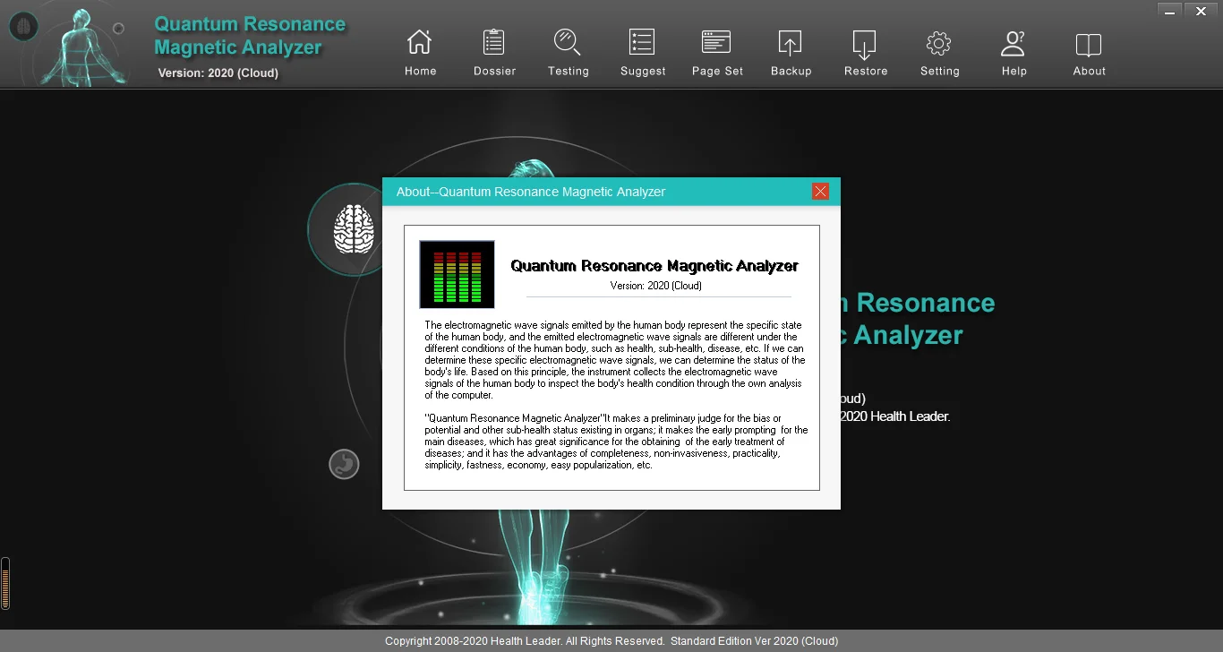
Task: Click the copyright text in status bar
Action: pyautogui.click(x=611, y=641)
